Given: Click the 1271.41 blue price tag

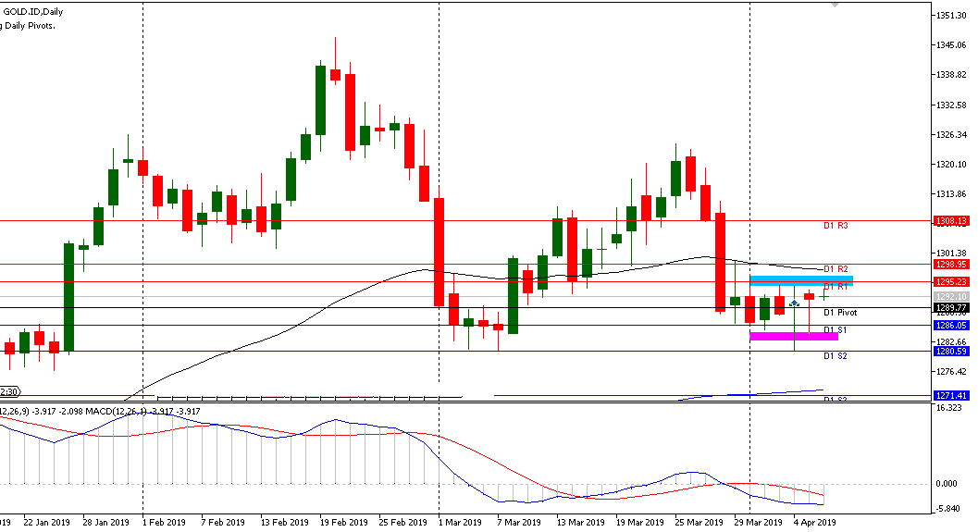Looking at the screenshot, I should (x=951, y=395).
